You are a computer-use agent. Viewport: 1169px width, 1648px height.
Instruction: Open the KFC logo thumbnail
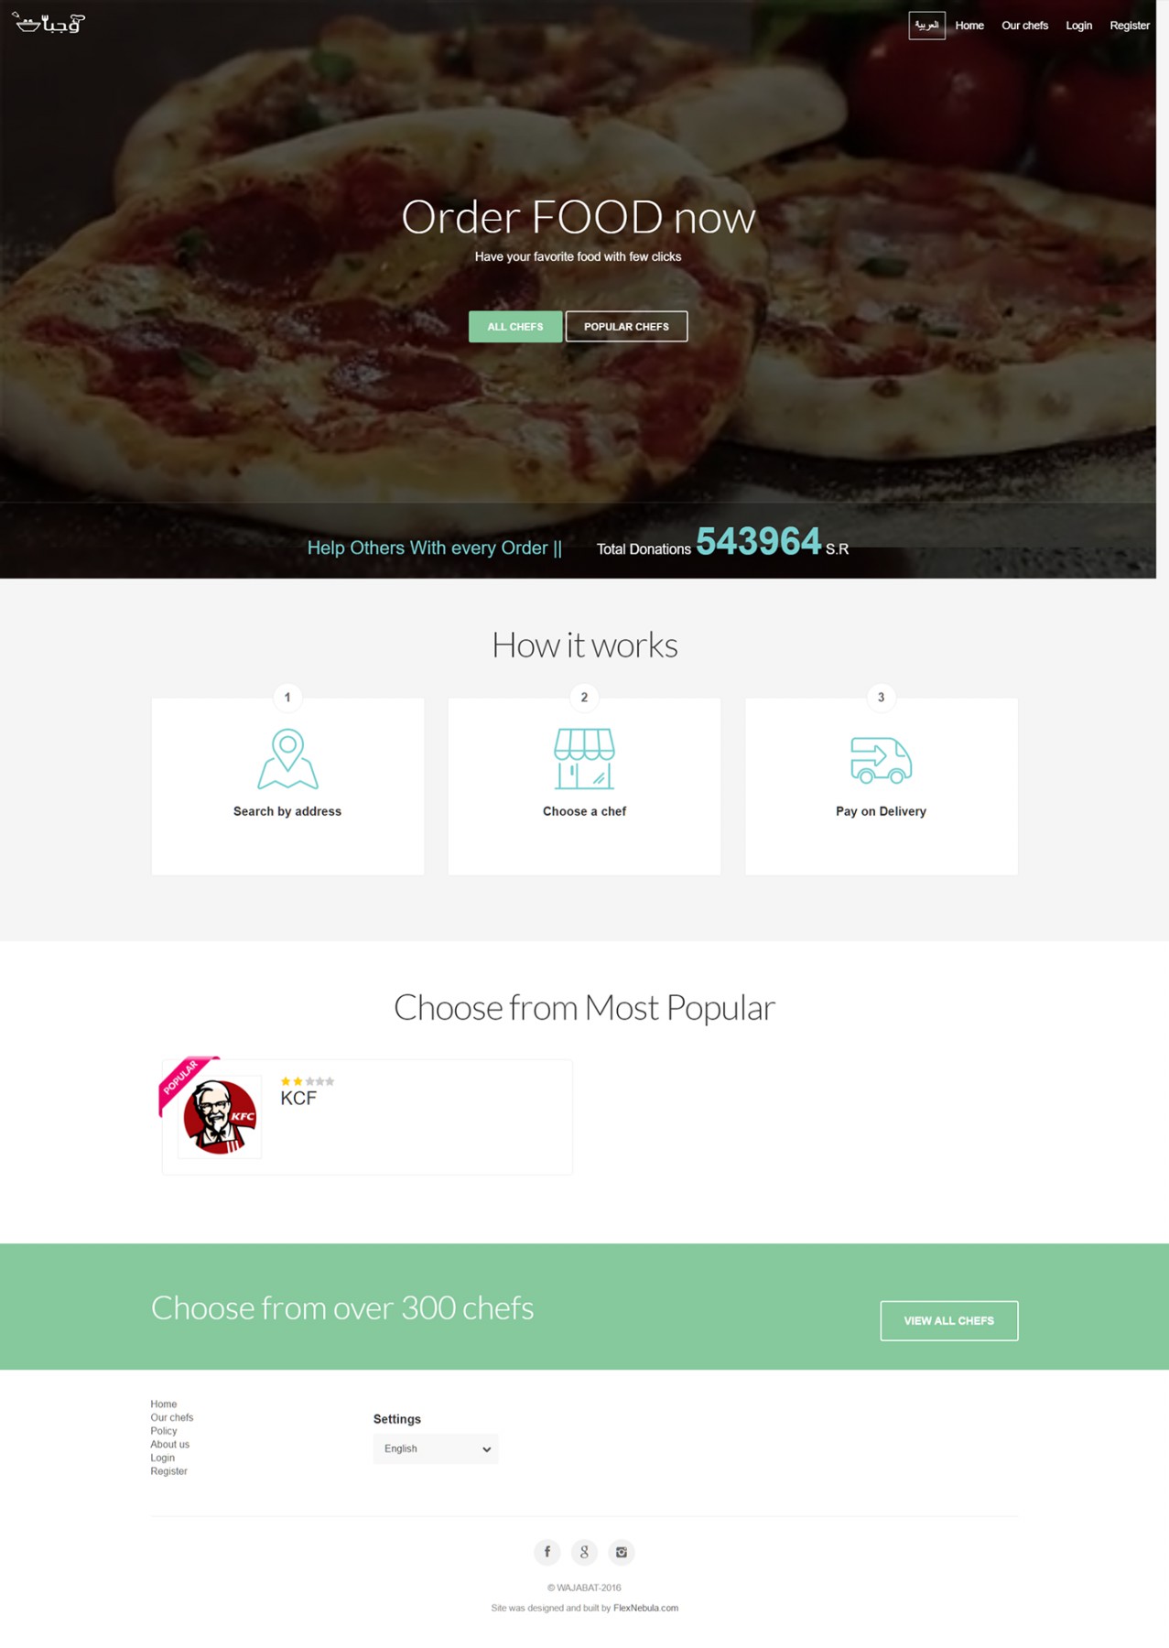coord(220,1117)
